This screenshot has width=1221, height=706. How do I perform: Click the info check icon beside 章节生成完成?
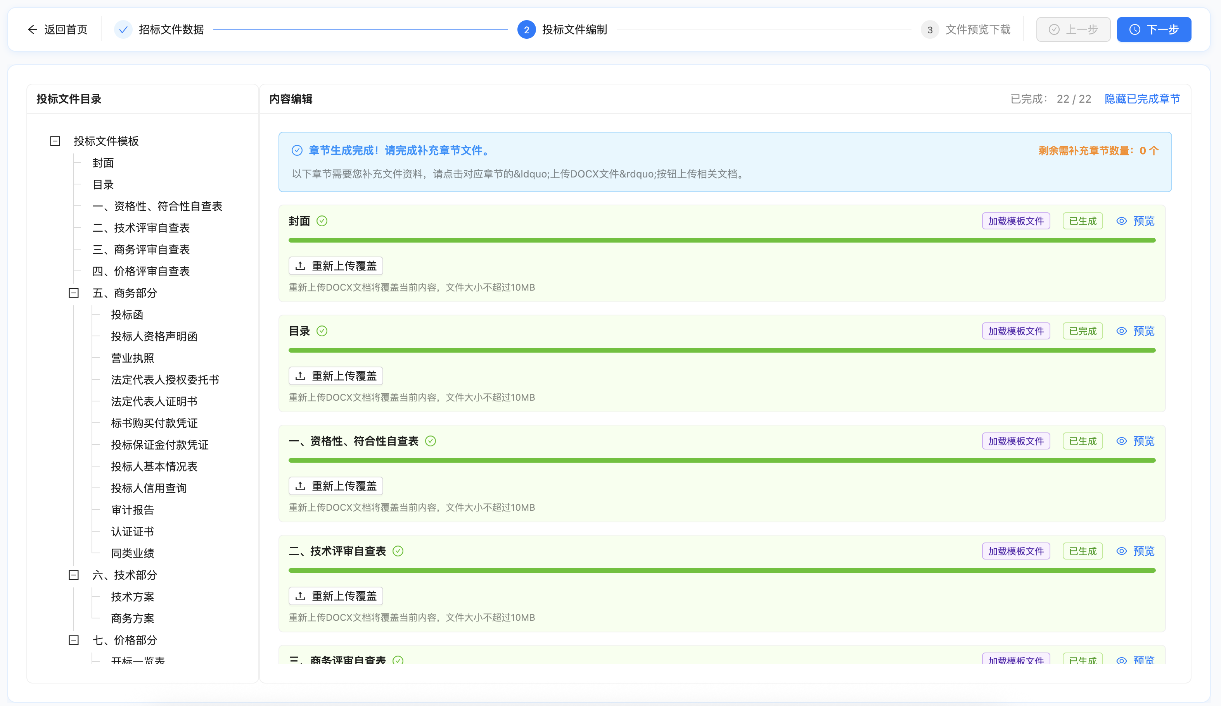click(x=297, y=150)
